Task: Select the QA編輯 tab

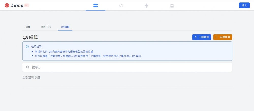Action: click(x=65, y=27)
